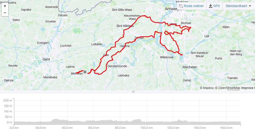Image resolution: width=255 pixels, height=134 pixels.
Task: Grab the map and chart divider handle
Action: tap(133, 92)
